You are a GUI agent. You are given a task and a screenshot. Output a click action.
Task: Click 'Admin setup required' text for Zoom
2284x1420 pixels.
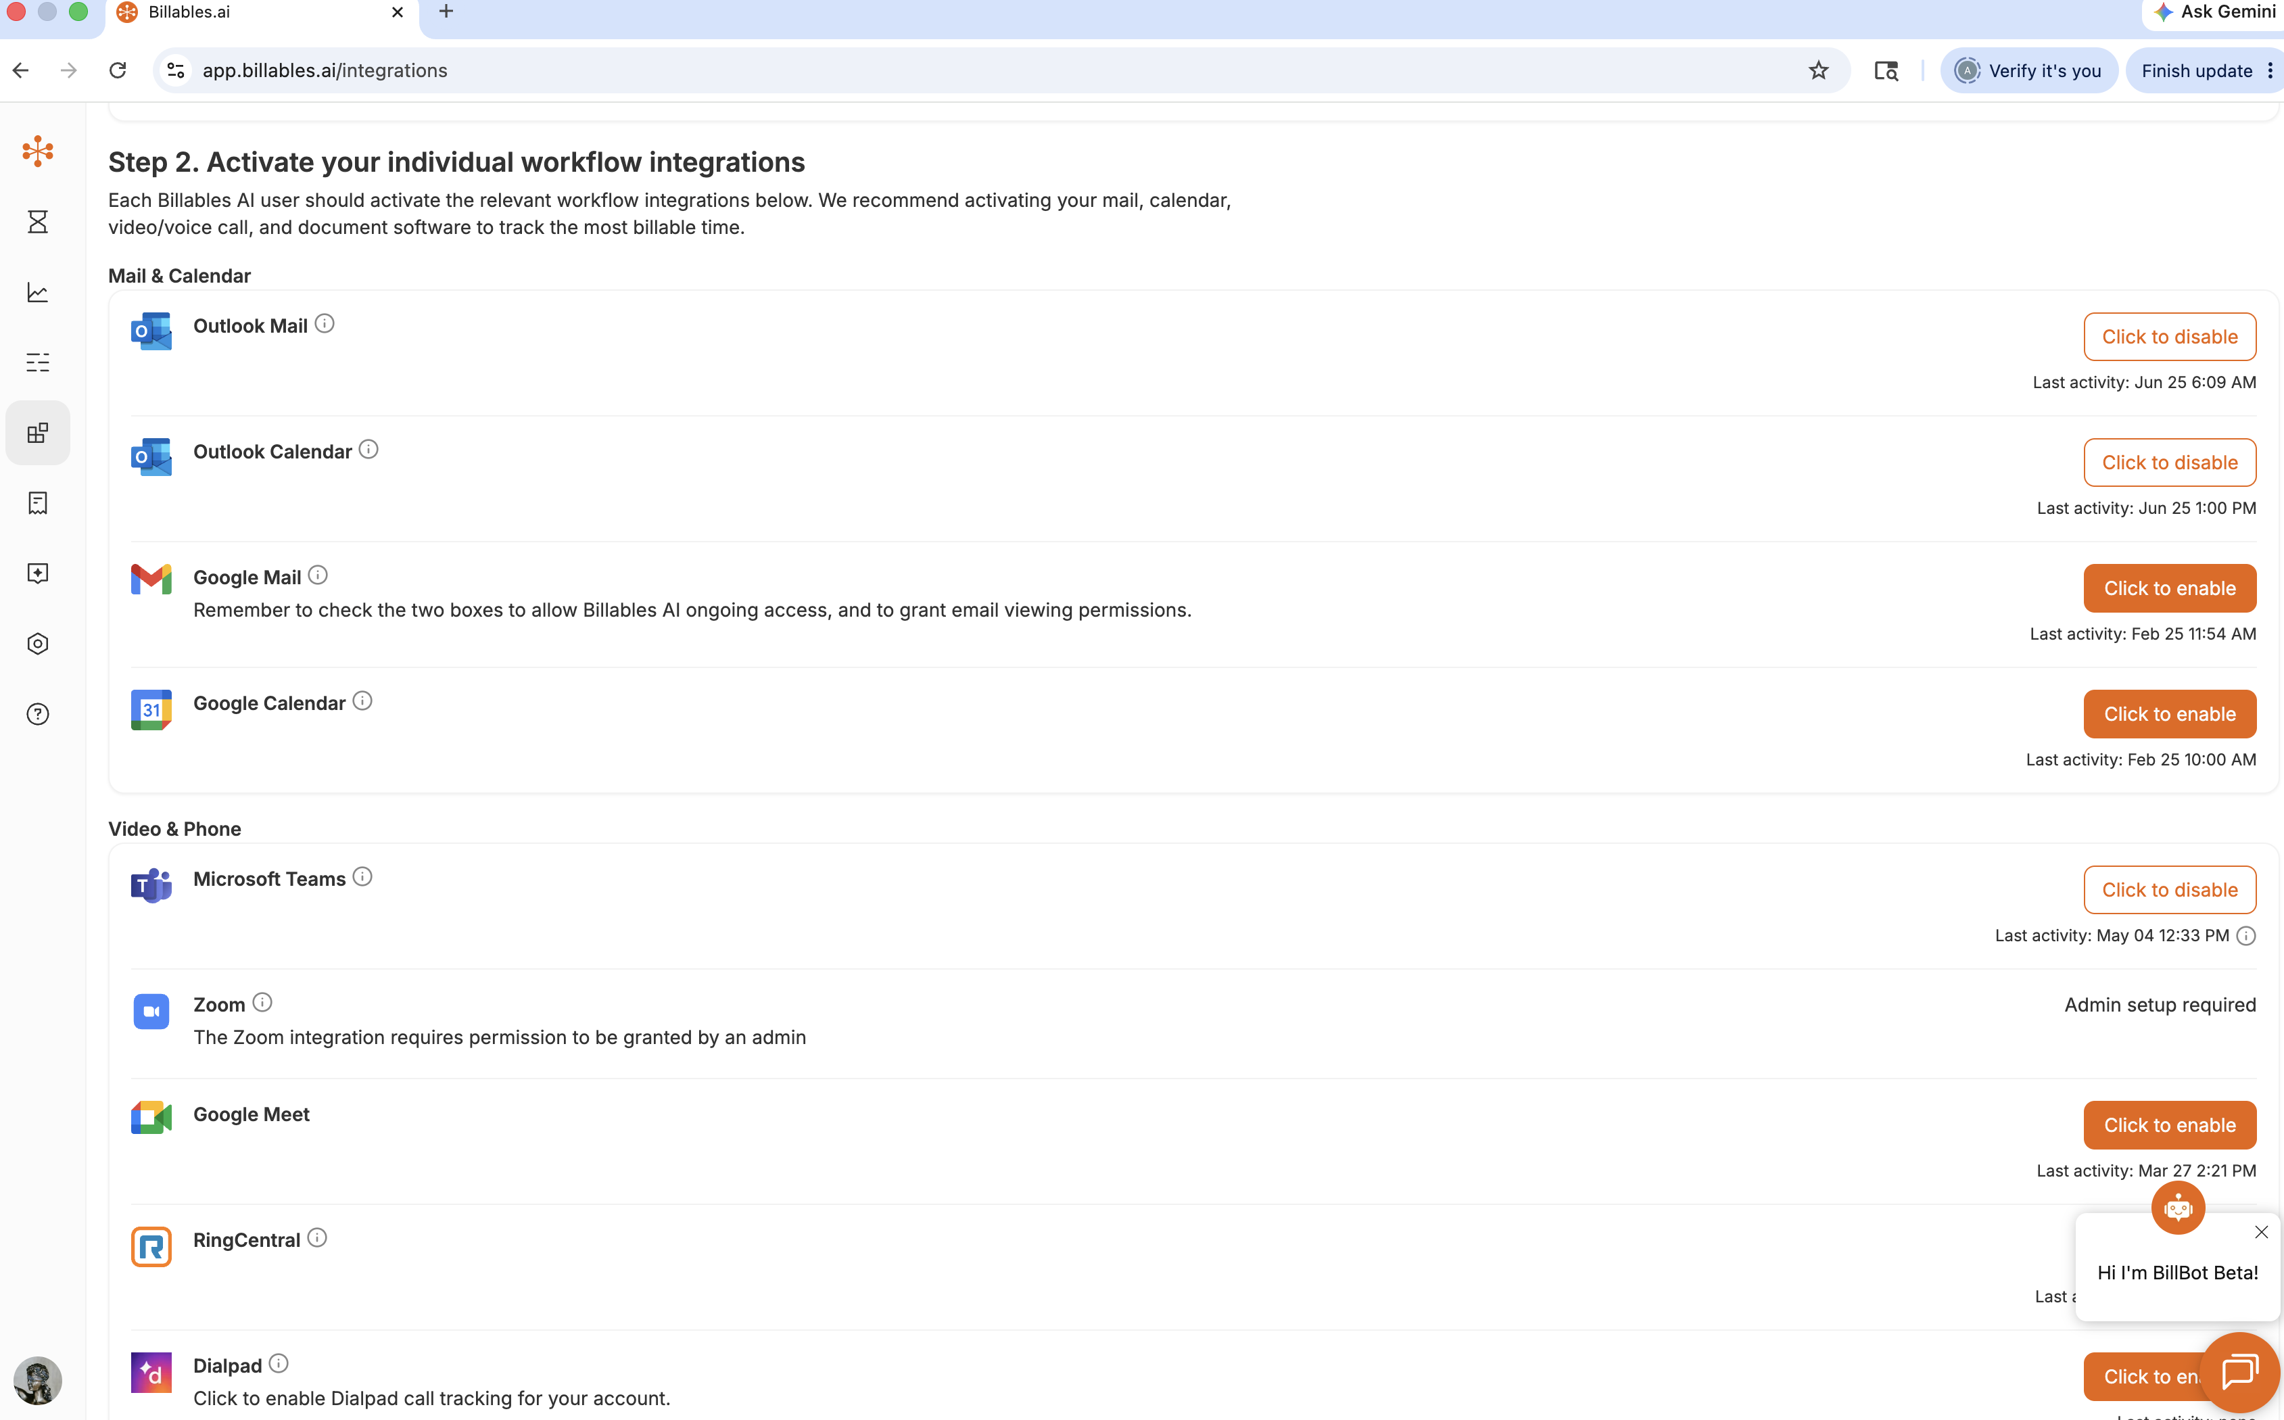[2160, 1005]
